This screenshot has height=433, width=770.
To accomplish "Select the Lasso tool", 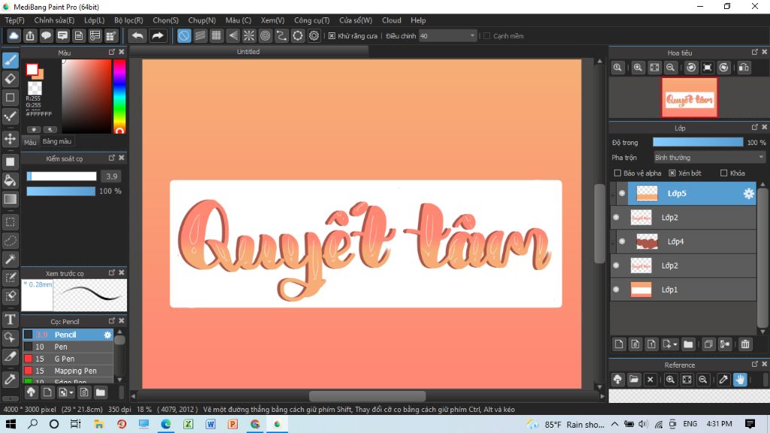I will (11, 241).
